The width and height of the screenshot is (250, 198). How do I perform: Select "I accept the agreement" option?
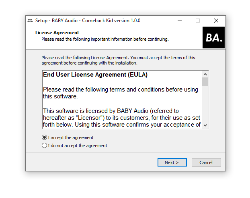point(44,138)
